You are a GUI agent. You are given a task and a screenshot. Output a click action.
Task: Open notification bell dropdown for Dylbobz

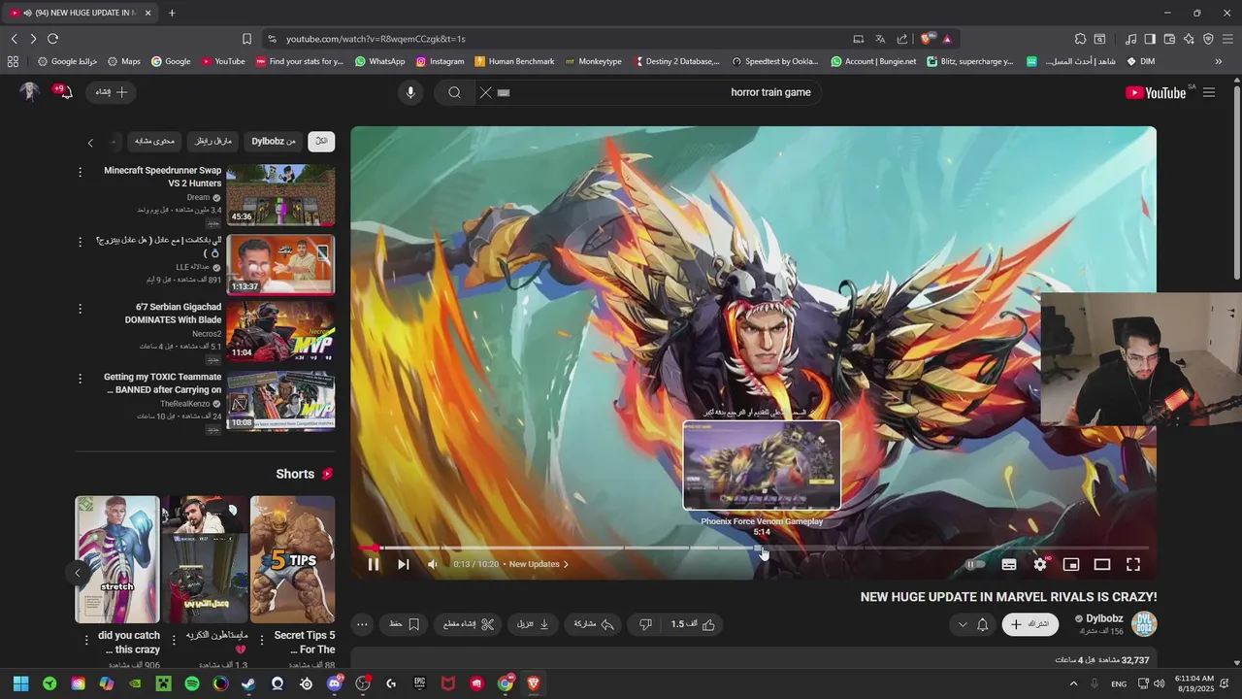[973, 624]
